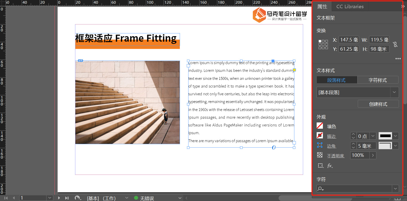Go to previous page arrow in status bar
This screenshot has width=407, height=201.
click(x=14, y=198)
